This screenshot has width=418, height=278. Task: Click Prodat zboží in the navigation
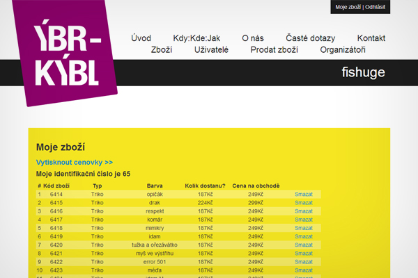click(x=274, y=50)
